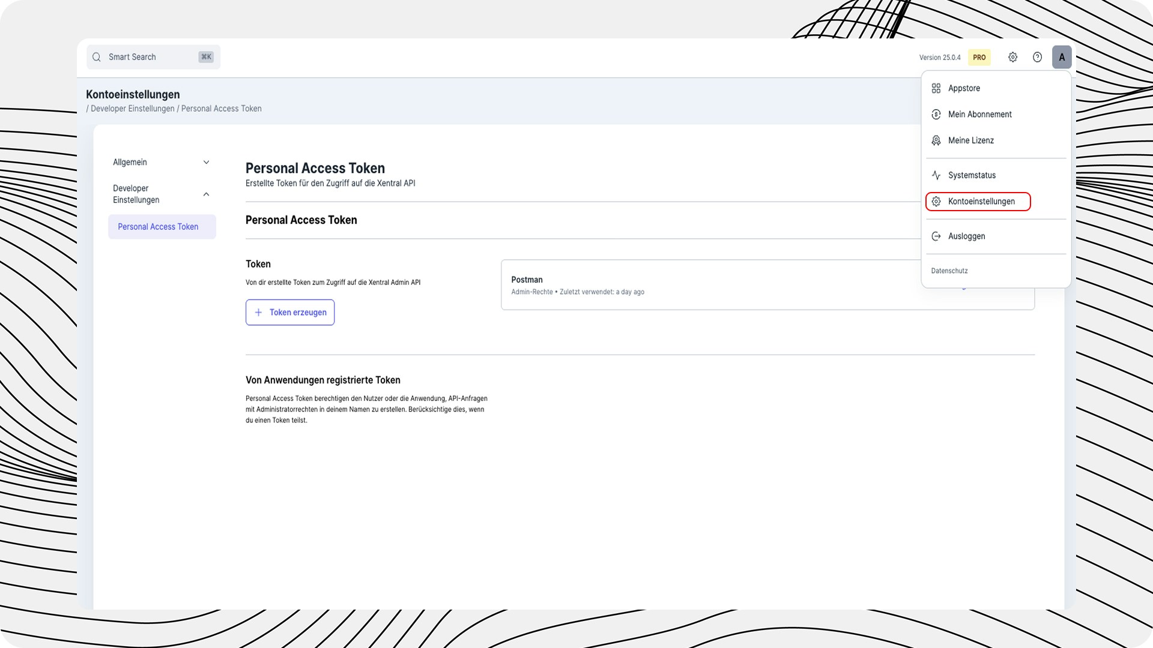Image resolution: width=1153 pixels, height=648 pixels.
Task: Click the Ausloggen arrow icon
Action: coord(936,236)
